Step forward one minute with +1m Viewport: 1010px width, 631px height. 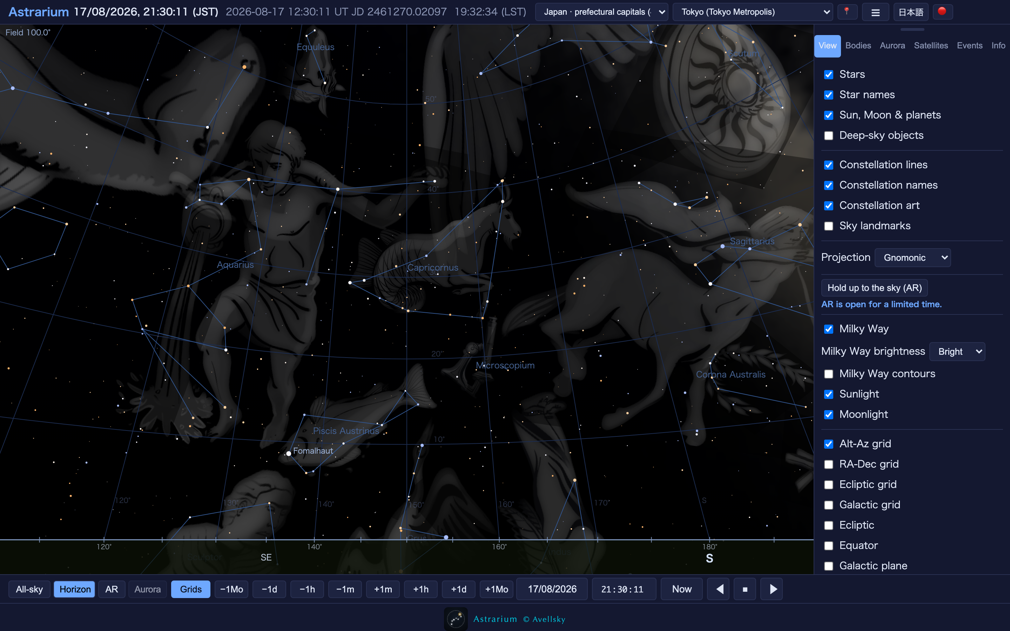383,589
